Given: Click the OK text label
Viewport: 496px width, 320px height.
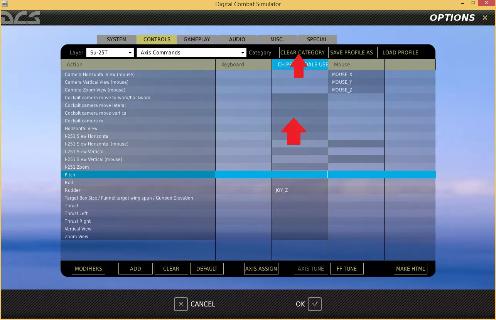Looking at the screenshot, I should [300, 304].
